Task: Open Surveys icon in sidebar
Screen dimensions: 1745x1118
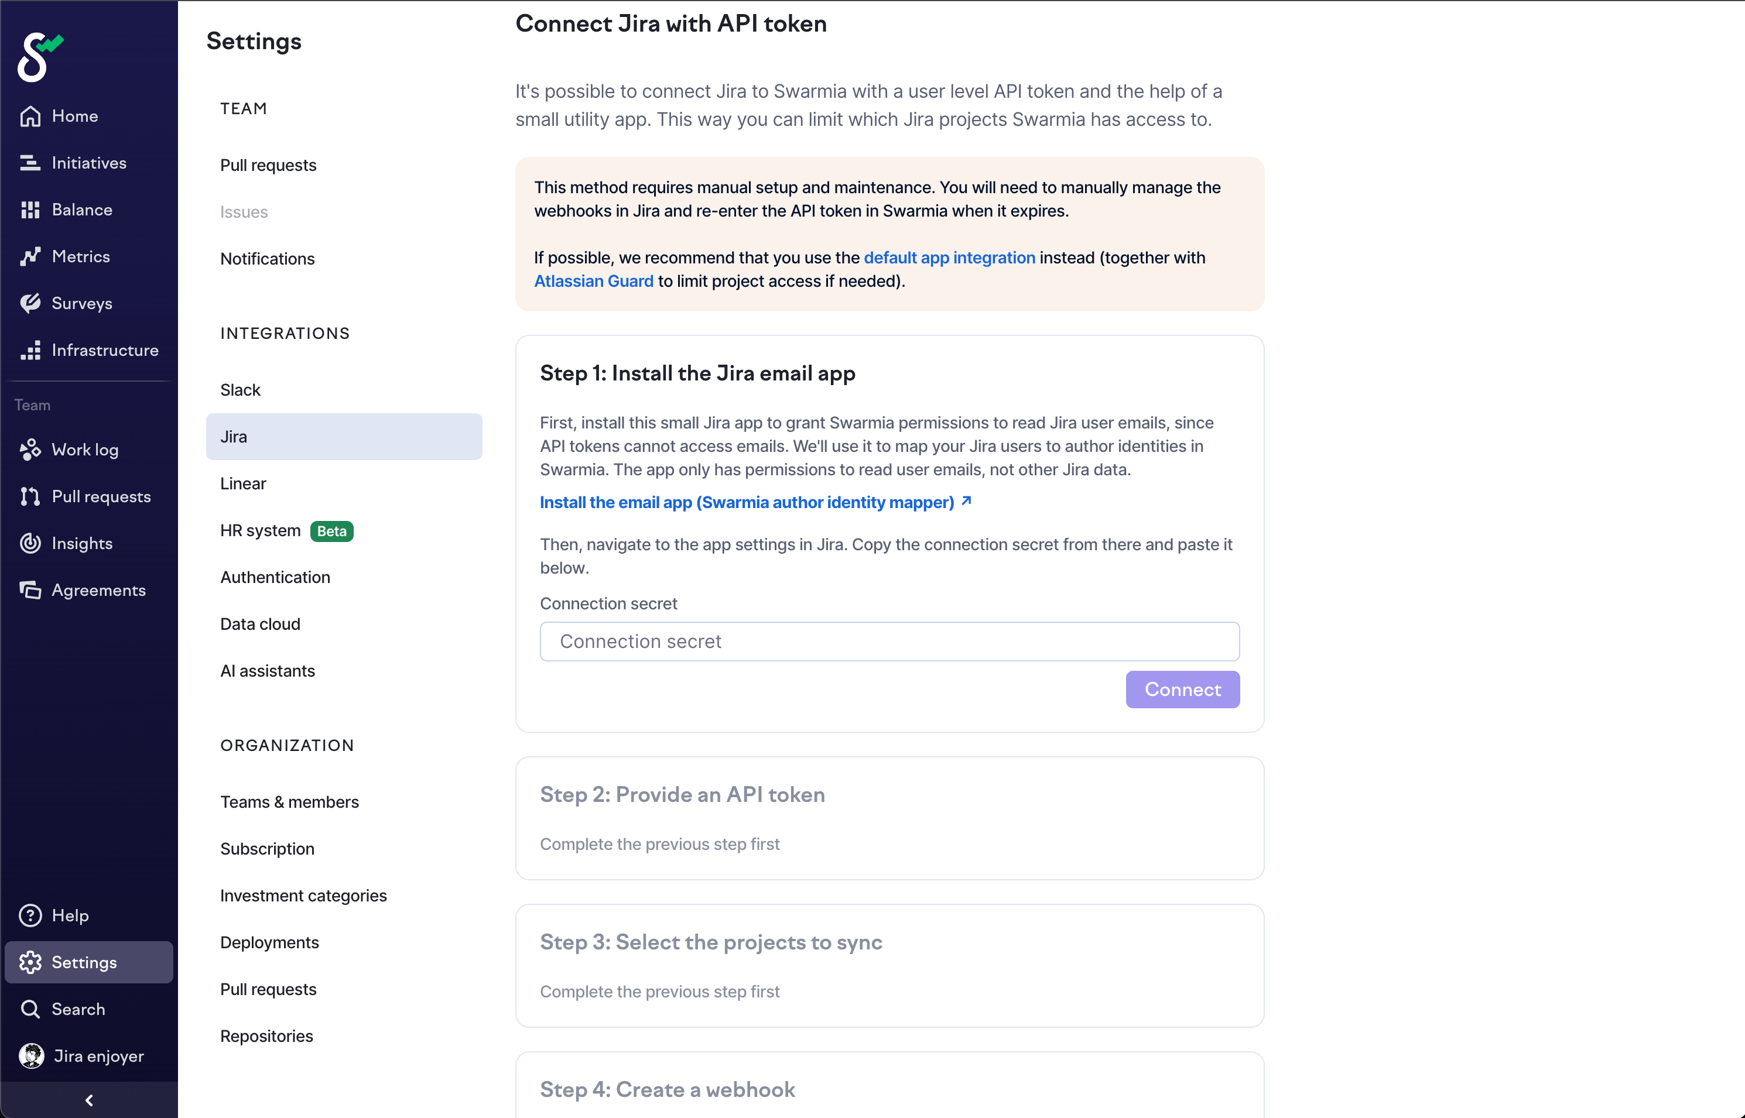Action: click(x=30, y=303)
